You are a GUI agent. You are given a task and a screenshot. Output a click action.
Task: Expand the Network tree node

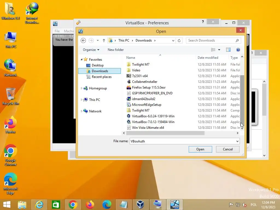(x=81, y=111)
